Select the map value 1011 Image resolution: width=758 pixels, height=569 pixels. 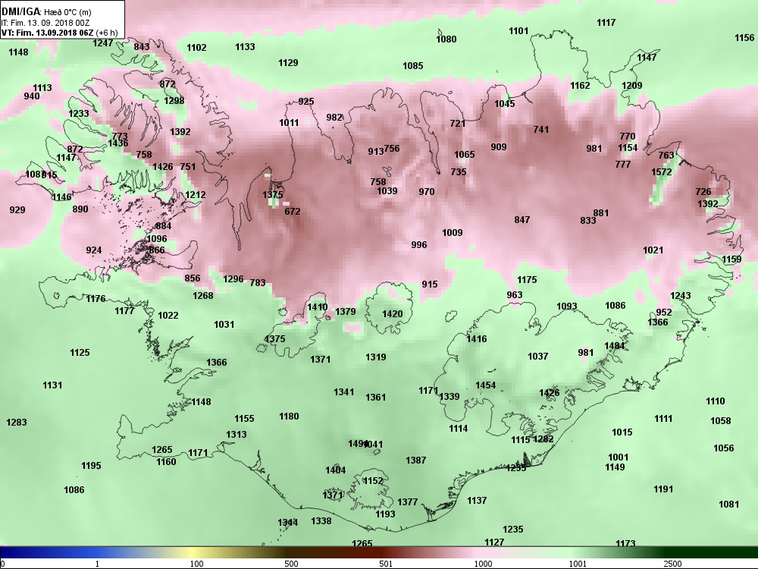pos(289,122)
